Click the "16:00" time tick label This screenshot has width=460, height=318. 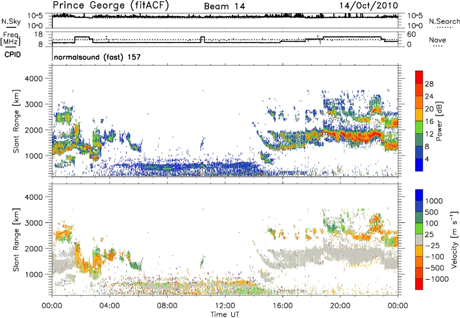coord(282,306)
